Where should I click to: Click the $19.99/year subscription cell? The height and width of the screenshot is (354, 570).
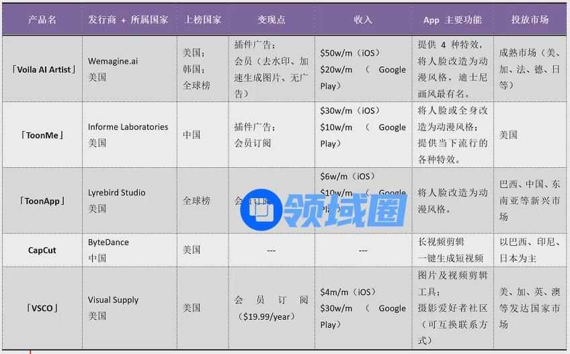(271, 308)
